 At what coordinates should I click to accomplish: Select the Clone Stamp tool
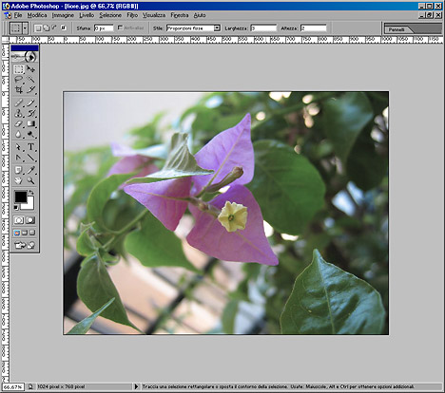pos(19,113)
